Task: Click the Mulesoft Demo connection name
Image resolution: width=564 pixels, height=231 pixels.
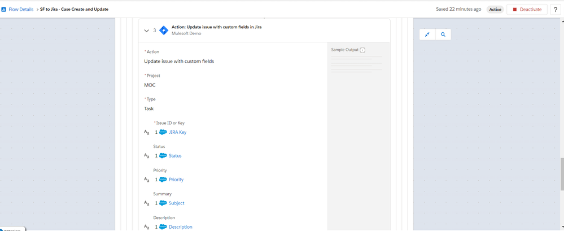Action: tap(186, 33)
